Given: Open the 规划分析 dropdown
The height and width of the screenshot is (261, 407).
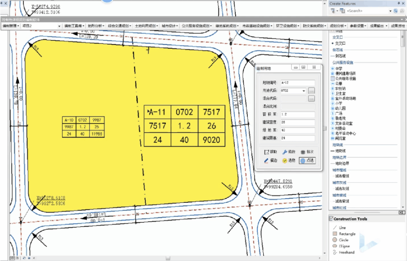Looking at the screenshot, I should coord(338,26).
